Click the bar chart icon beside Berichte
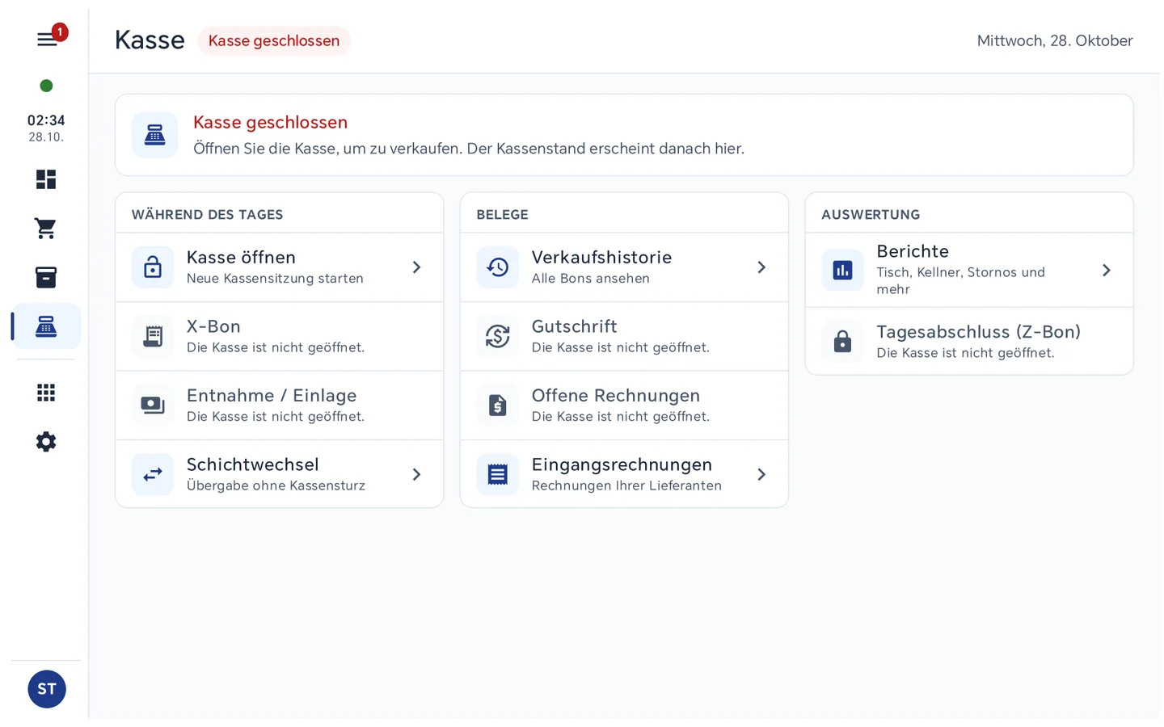Screen dimensions: 1164x727 [x=842, y=271]
